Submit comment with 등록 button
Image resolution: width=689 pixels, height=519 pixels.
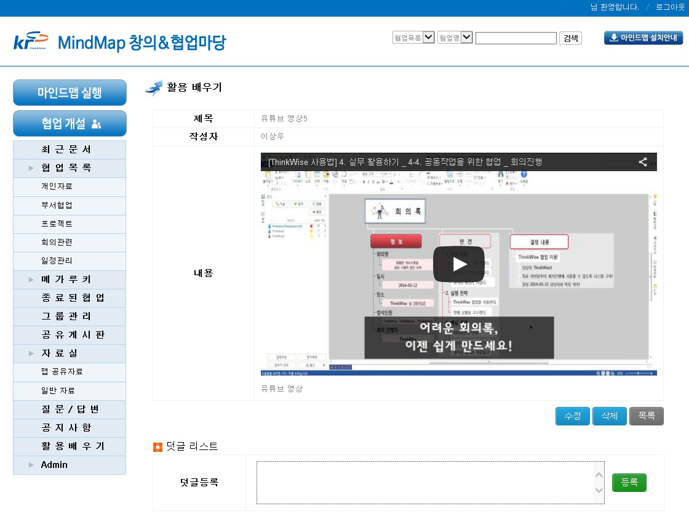click(629, 483)
